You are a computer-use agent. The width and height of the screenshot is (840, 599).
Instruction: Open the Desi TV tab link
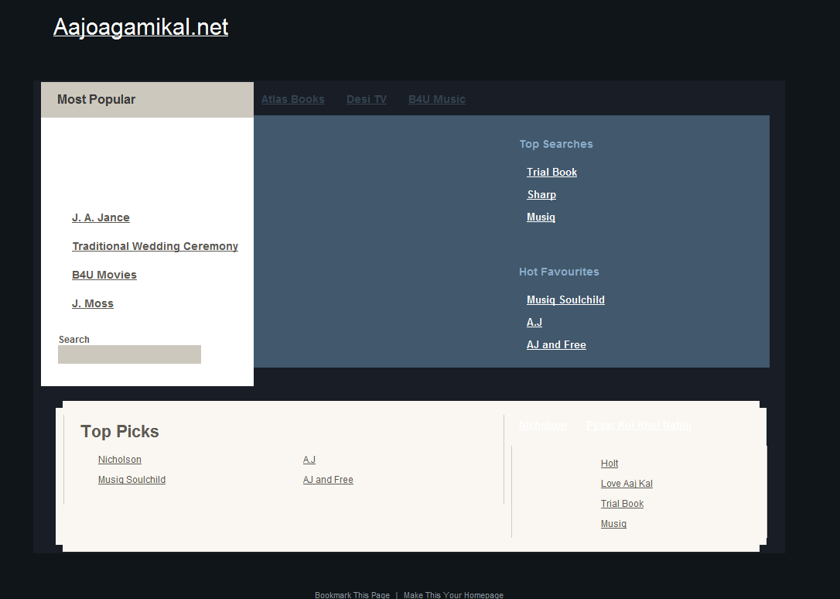tap(367, 99)
